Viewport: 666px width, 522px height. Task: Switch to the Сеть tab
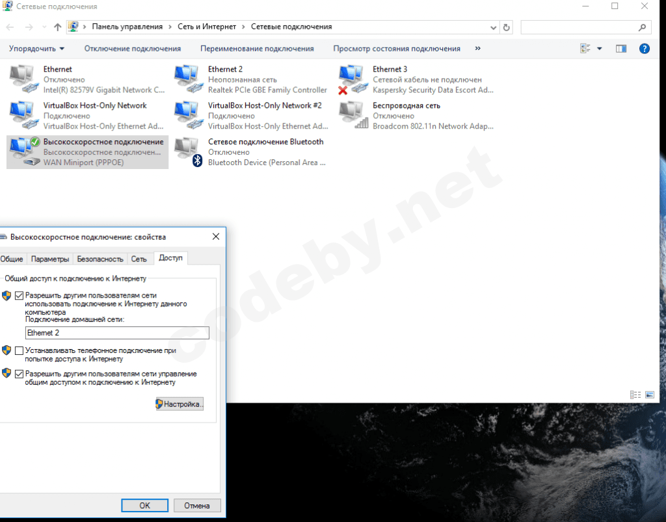[139, 259]
